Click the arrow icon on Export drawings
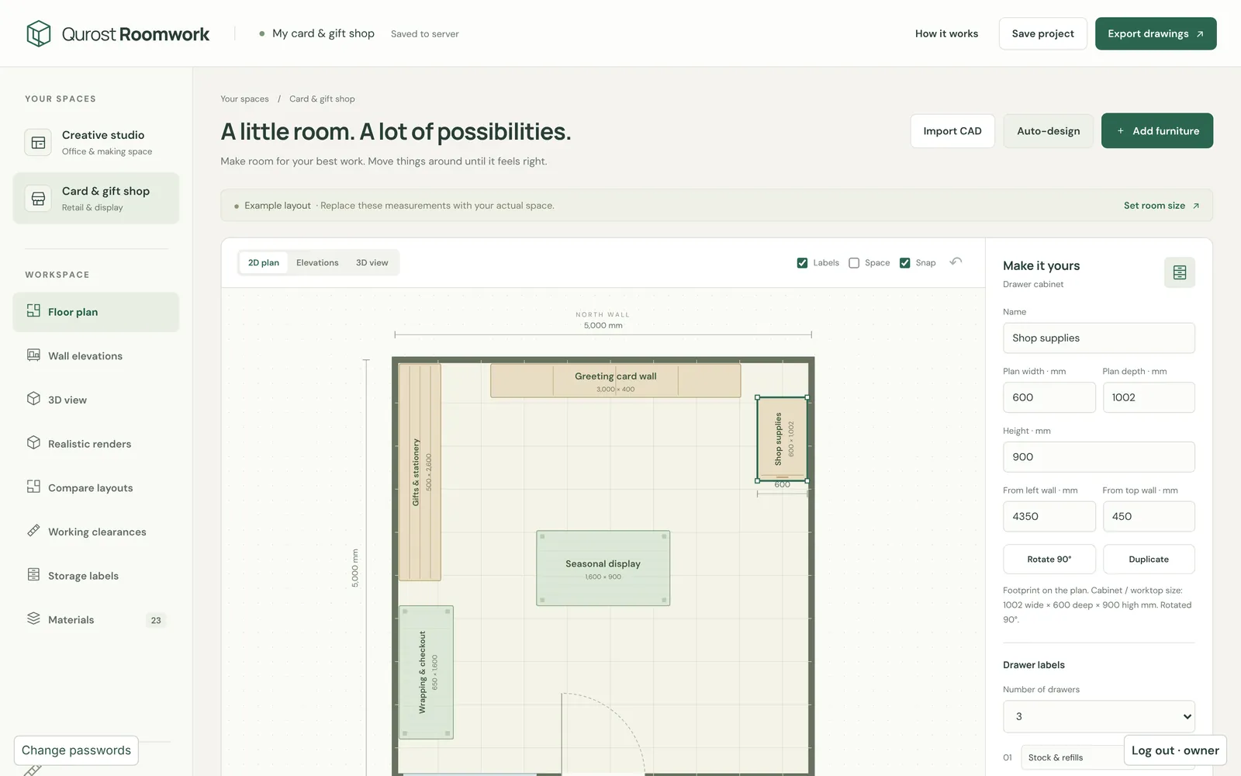The height and width of the screenshot is (776, 1241). pyautogui.click(x=1200, y=34)
